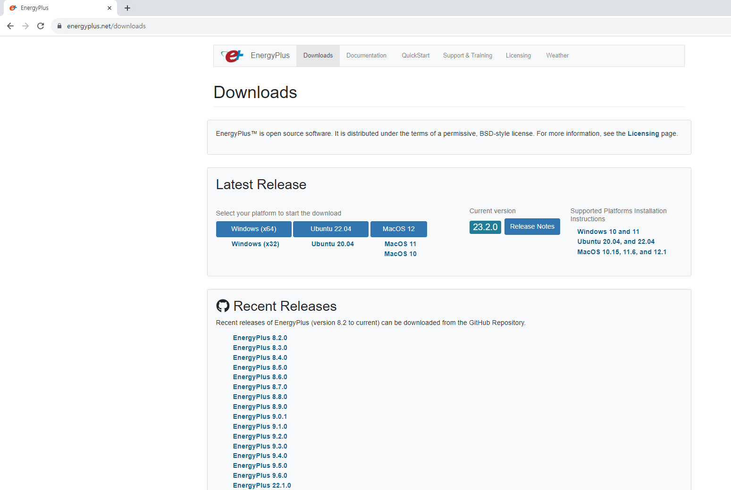Click the Current version label
The height and width of the screenshot is (490, 731).
493,211
